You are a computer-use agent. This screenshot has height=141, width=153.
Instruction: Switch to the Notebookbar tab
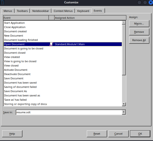[41, 11]
